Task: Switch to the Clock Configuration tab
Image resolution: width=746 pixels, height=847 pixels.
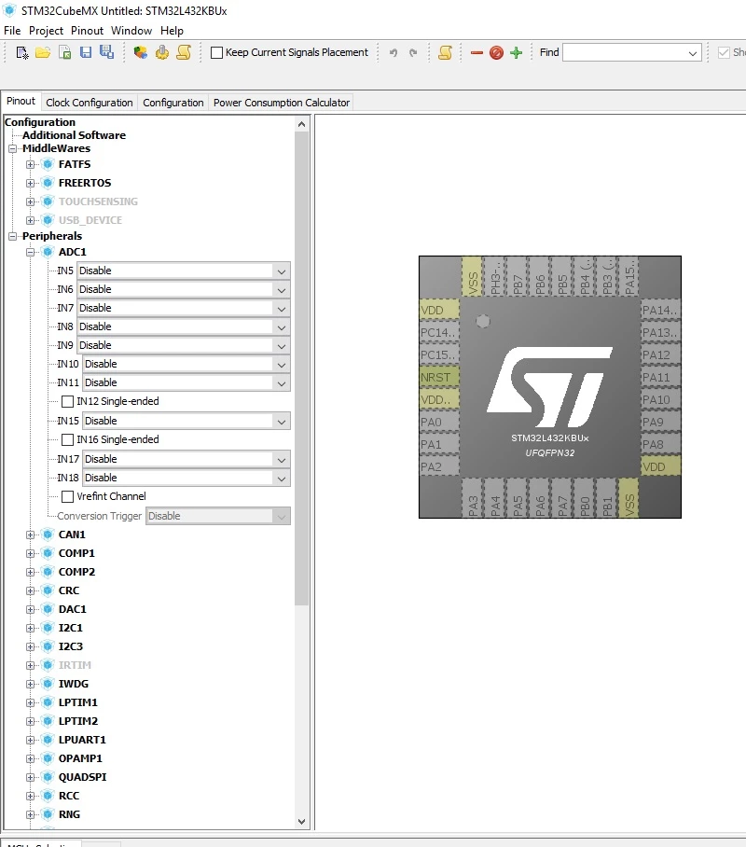Action: coord(90,103)
